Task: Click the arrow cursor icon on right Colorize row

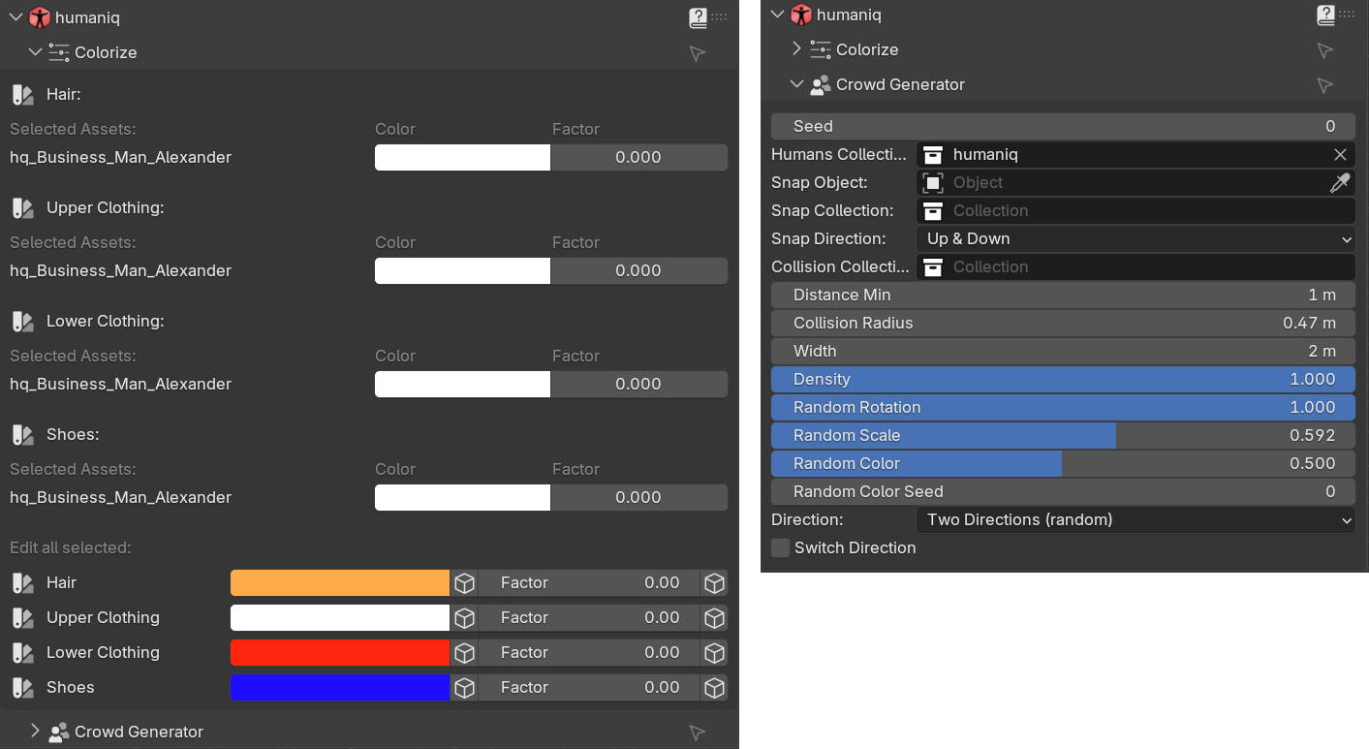Action: tap(1324, 50)
